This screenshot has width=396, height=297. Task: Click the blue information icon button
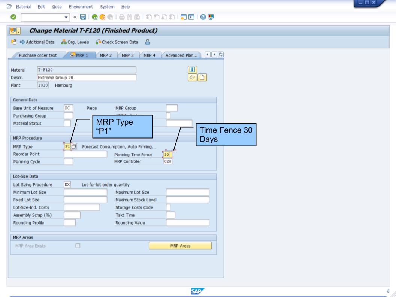(x=192, y=69)
